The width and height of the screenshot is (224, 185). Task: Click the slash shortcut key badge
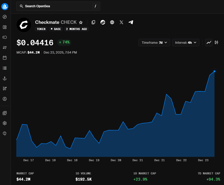tap(96, 6)
